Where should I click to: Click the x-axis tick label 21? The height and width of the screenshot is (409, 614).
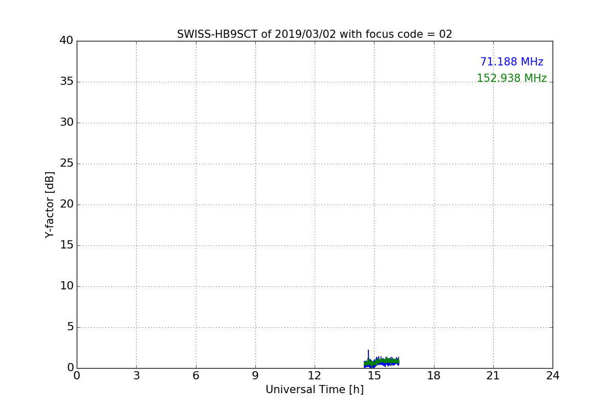493,376
